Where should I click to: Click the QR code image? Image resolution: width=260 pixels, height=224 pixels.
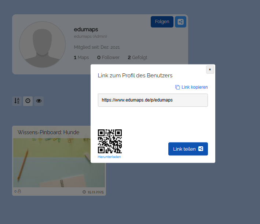pyautogui.click(x=110, y=141)
